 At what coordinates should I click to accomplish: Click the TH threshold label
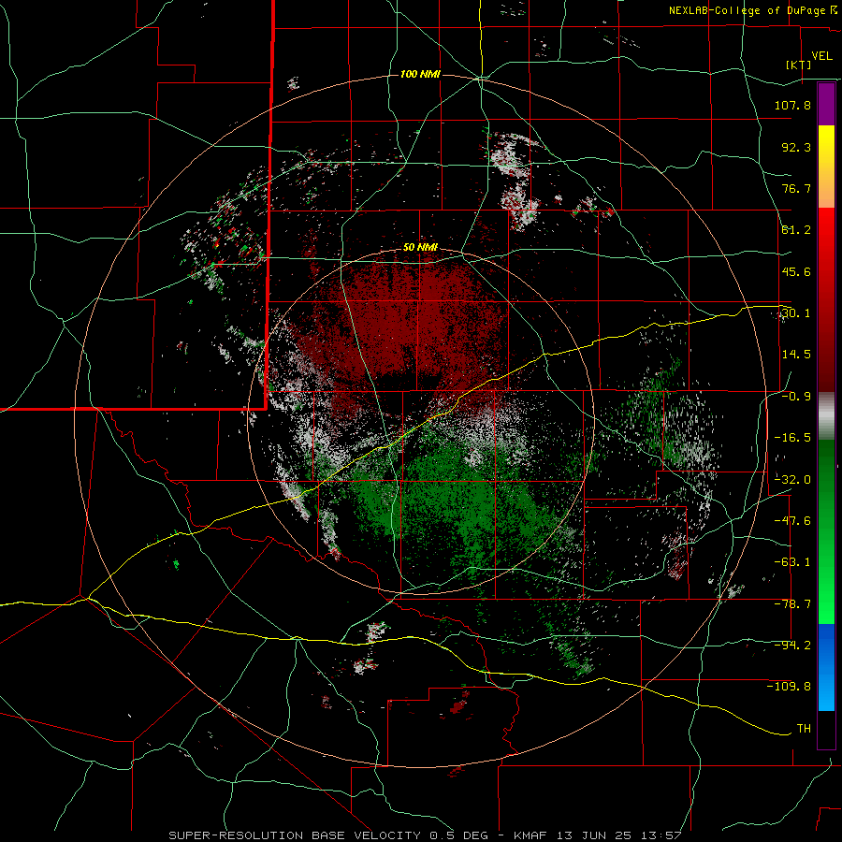click(804, 729)
